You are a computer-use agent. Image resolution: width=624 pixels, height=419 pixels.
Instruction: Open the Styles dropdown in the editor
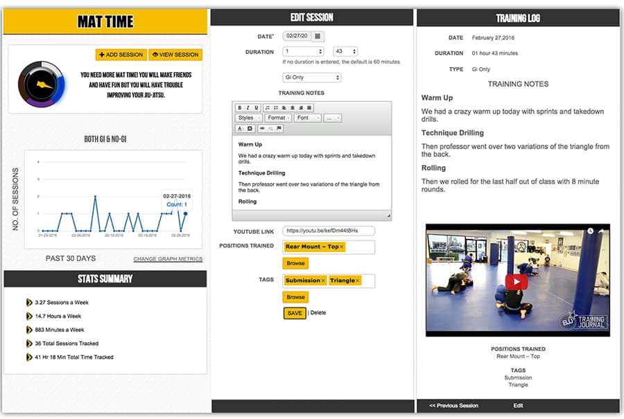click(246, 117)
